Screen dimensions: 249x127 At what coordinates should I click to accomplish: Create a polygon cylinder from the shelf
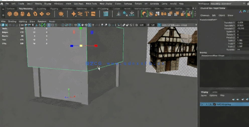[x=23, y=14]
